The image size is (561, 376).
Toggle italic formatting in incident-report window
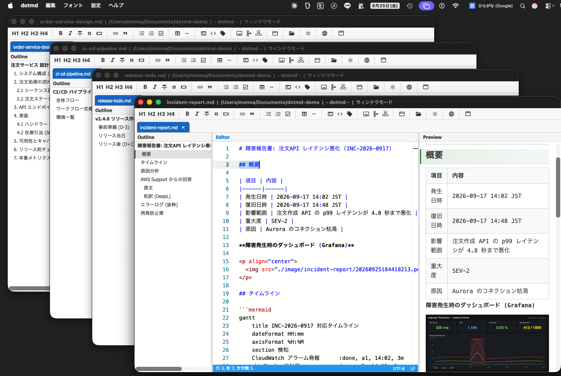197,114
